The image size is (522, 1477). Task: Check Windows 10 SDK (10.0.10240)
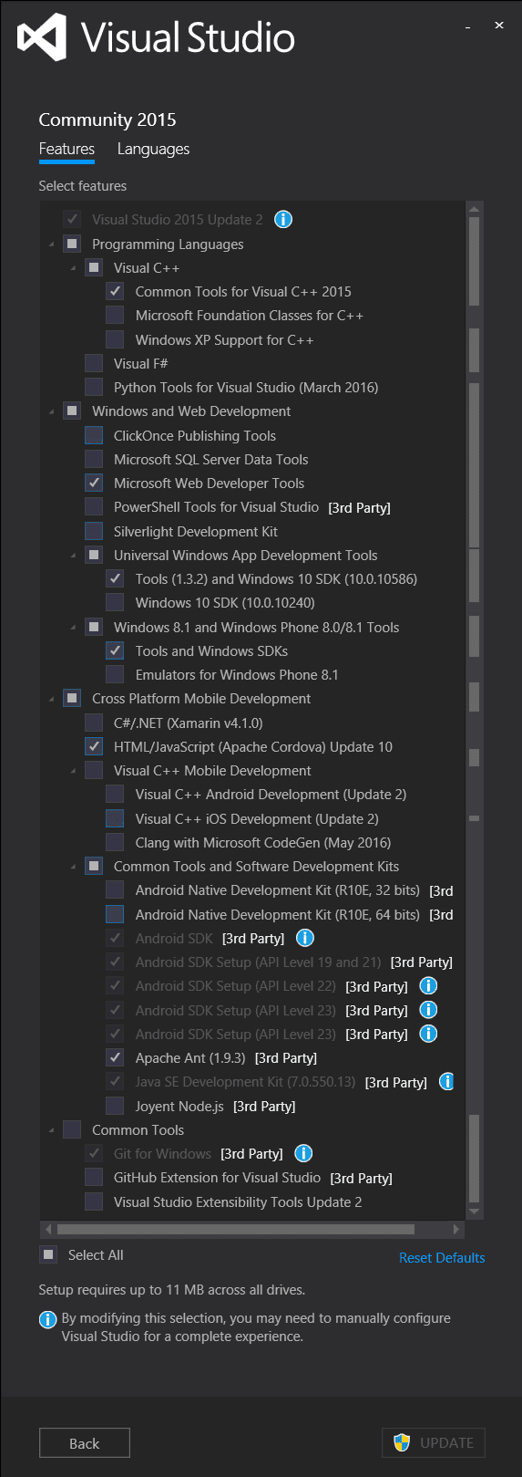[115, 602]
